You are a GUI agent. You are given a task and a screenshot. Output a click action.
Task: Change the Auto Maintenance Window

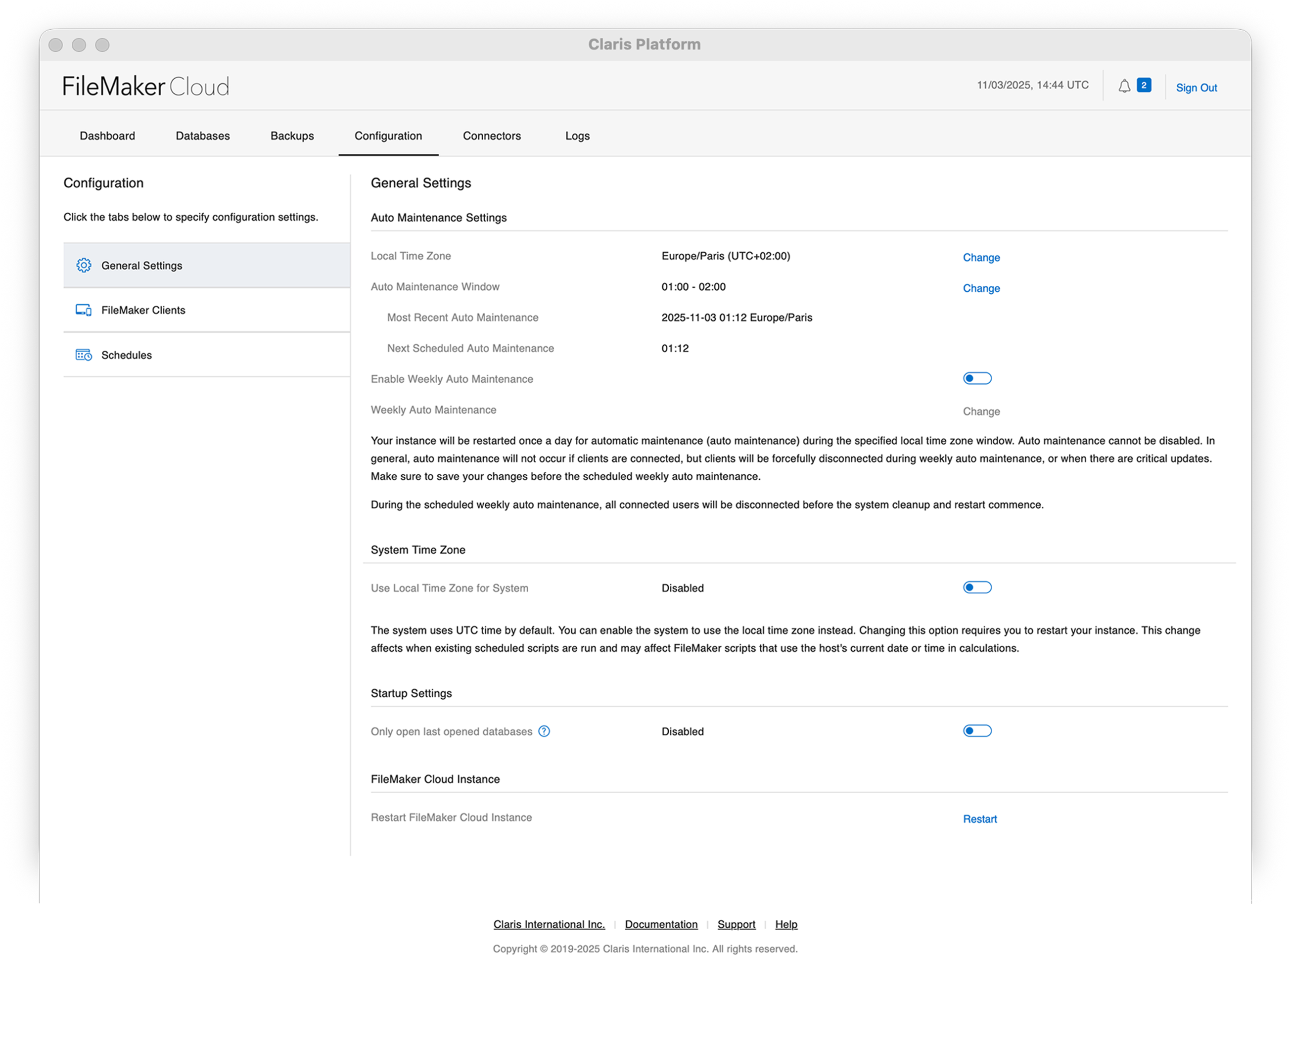pos(981,288)
